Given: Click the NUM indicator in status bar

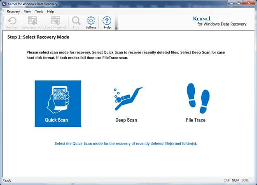Looking at the screenshot, I should click(x=236, y=180).
